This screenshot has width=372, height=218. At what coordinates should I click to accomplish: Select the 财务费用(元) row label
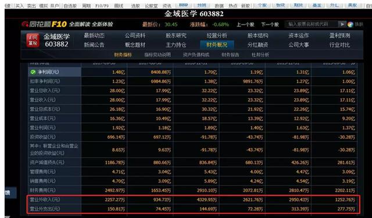pyautogui.click(x=42, y=190)
